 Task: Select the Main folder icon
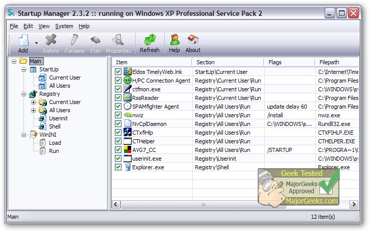[23, 61]
